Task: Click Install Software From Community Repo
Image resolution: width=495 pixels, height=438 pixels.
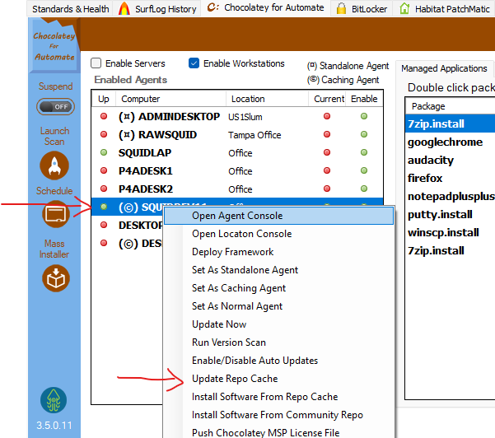Action: pos(278,415)
